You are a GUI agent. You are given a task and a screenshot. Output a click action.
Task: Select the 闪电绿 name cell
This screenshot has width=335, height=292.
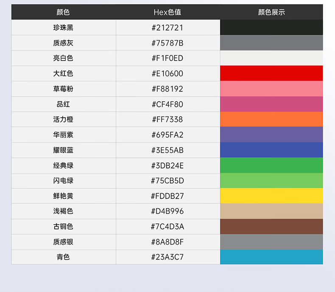64,181
